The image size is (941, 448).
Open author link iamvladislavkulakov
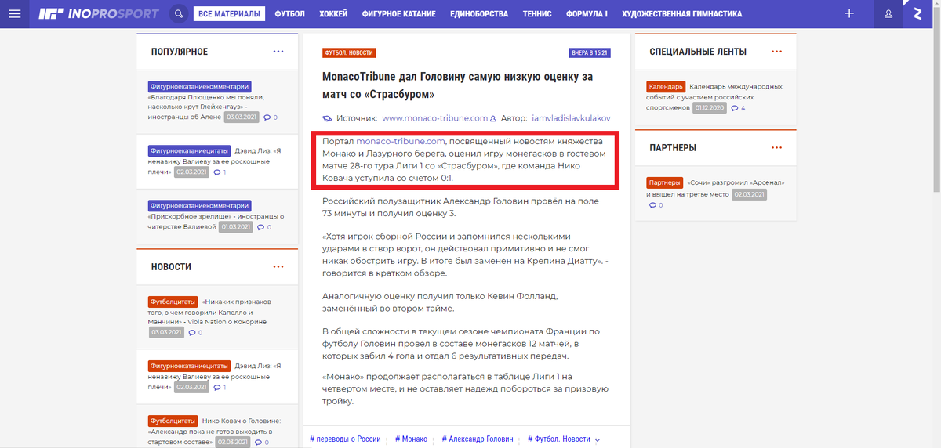point(571,118)
